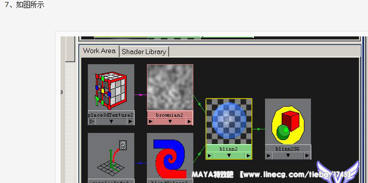Select the blendColors swirl node swatch

tap(170, 156)
